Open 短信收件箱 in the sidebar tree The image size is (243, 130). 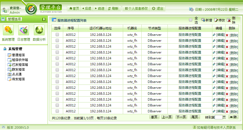(20, 60)
